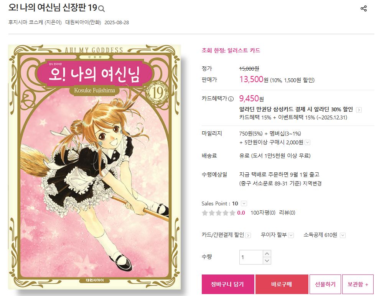This screenshot has width=379, height=296.
Task: Click the magnifier icon beside the book title
Action: pyautogui.click(x=102, y=9)
